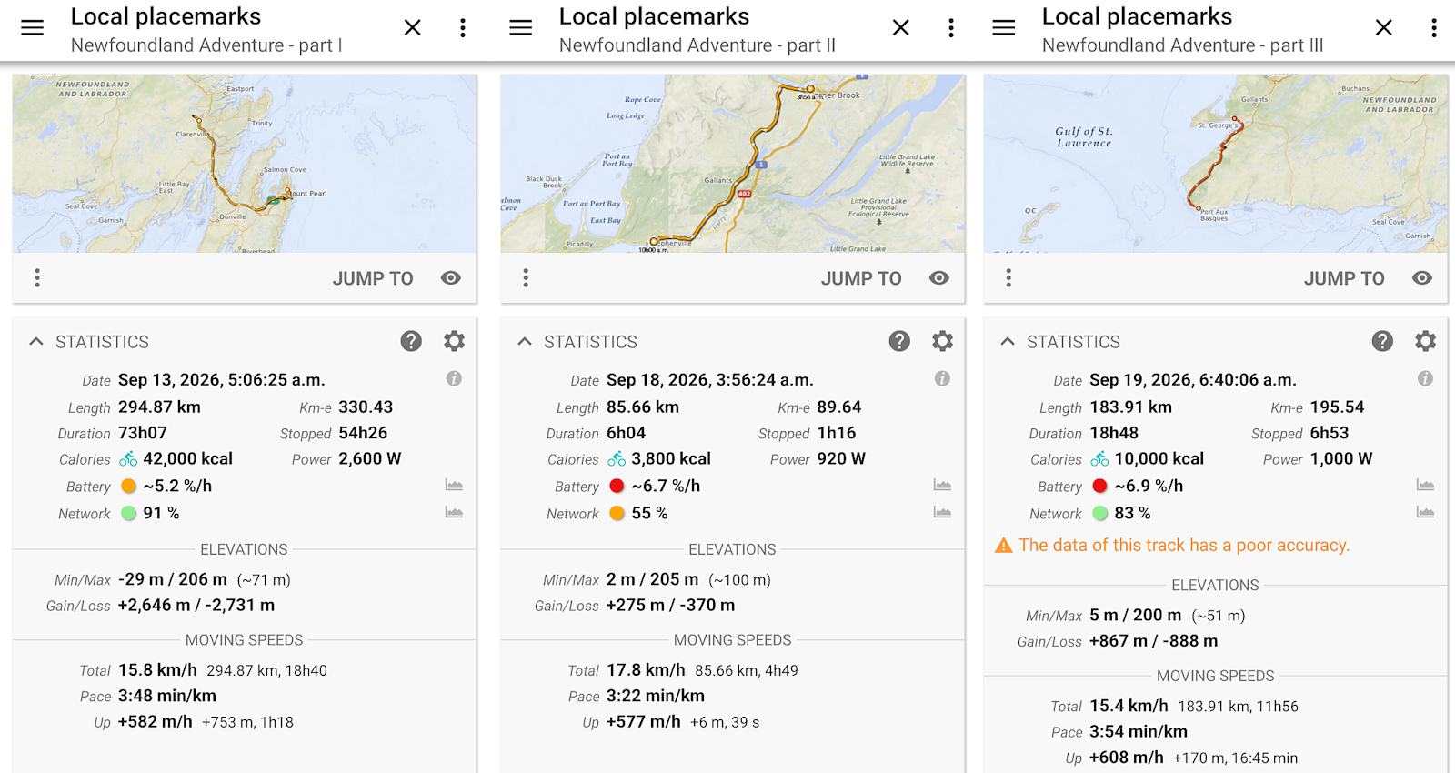Viewport: 1455px width, 773px height.
Task: Close the part II placemarks panel
Action: click(901, 28)
